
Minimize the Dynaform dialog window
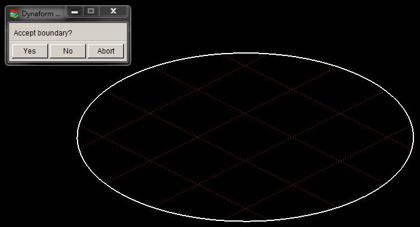(x=75, y=11)
